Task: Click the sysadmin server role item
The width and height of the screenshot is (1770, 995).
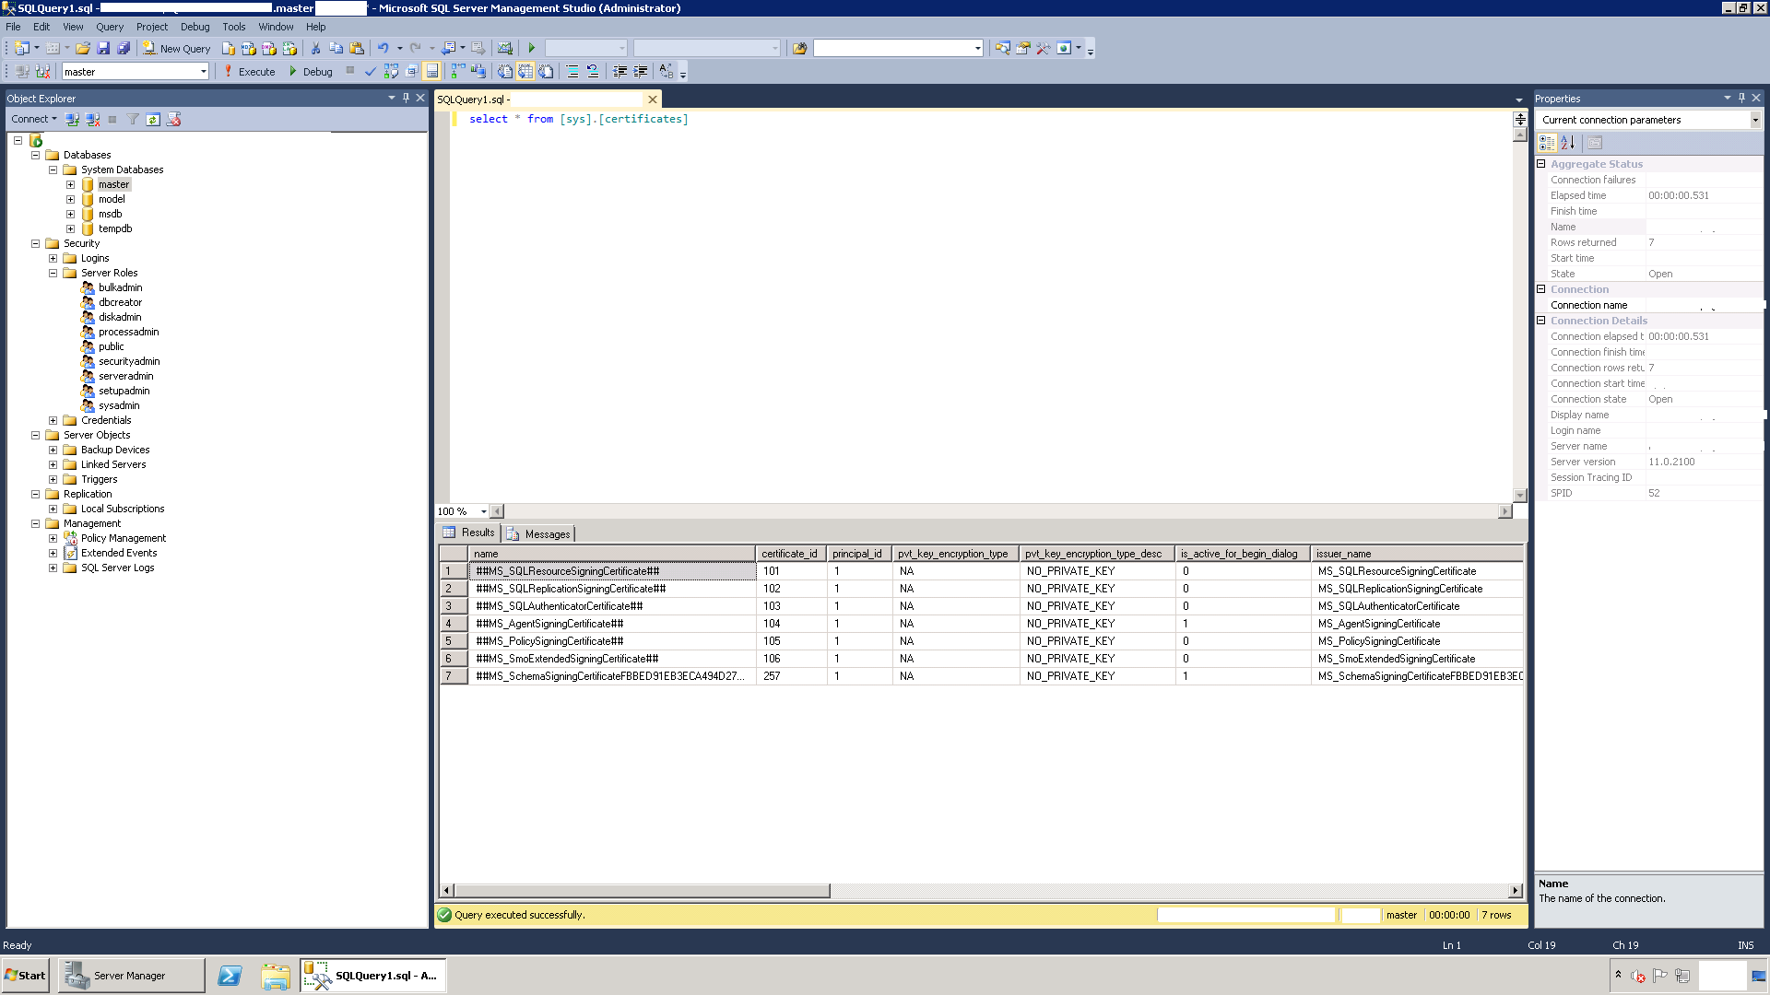Action: pyautogui.click(x=118, y=404)
